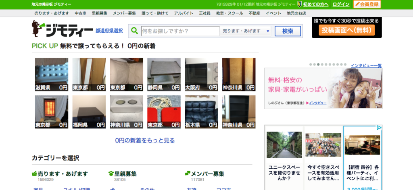Viewport: 413px width, 190px height.
Task: Open the 栃木県 black sofa thumbnail
Action: point(201,112)
